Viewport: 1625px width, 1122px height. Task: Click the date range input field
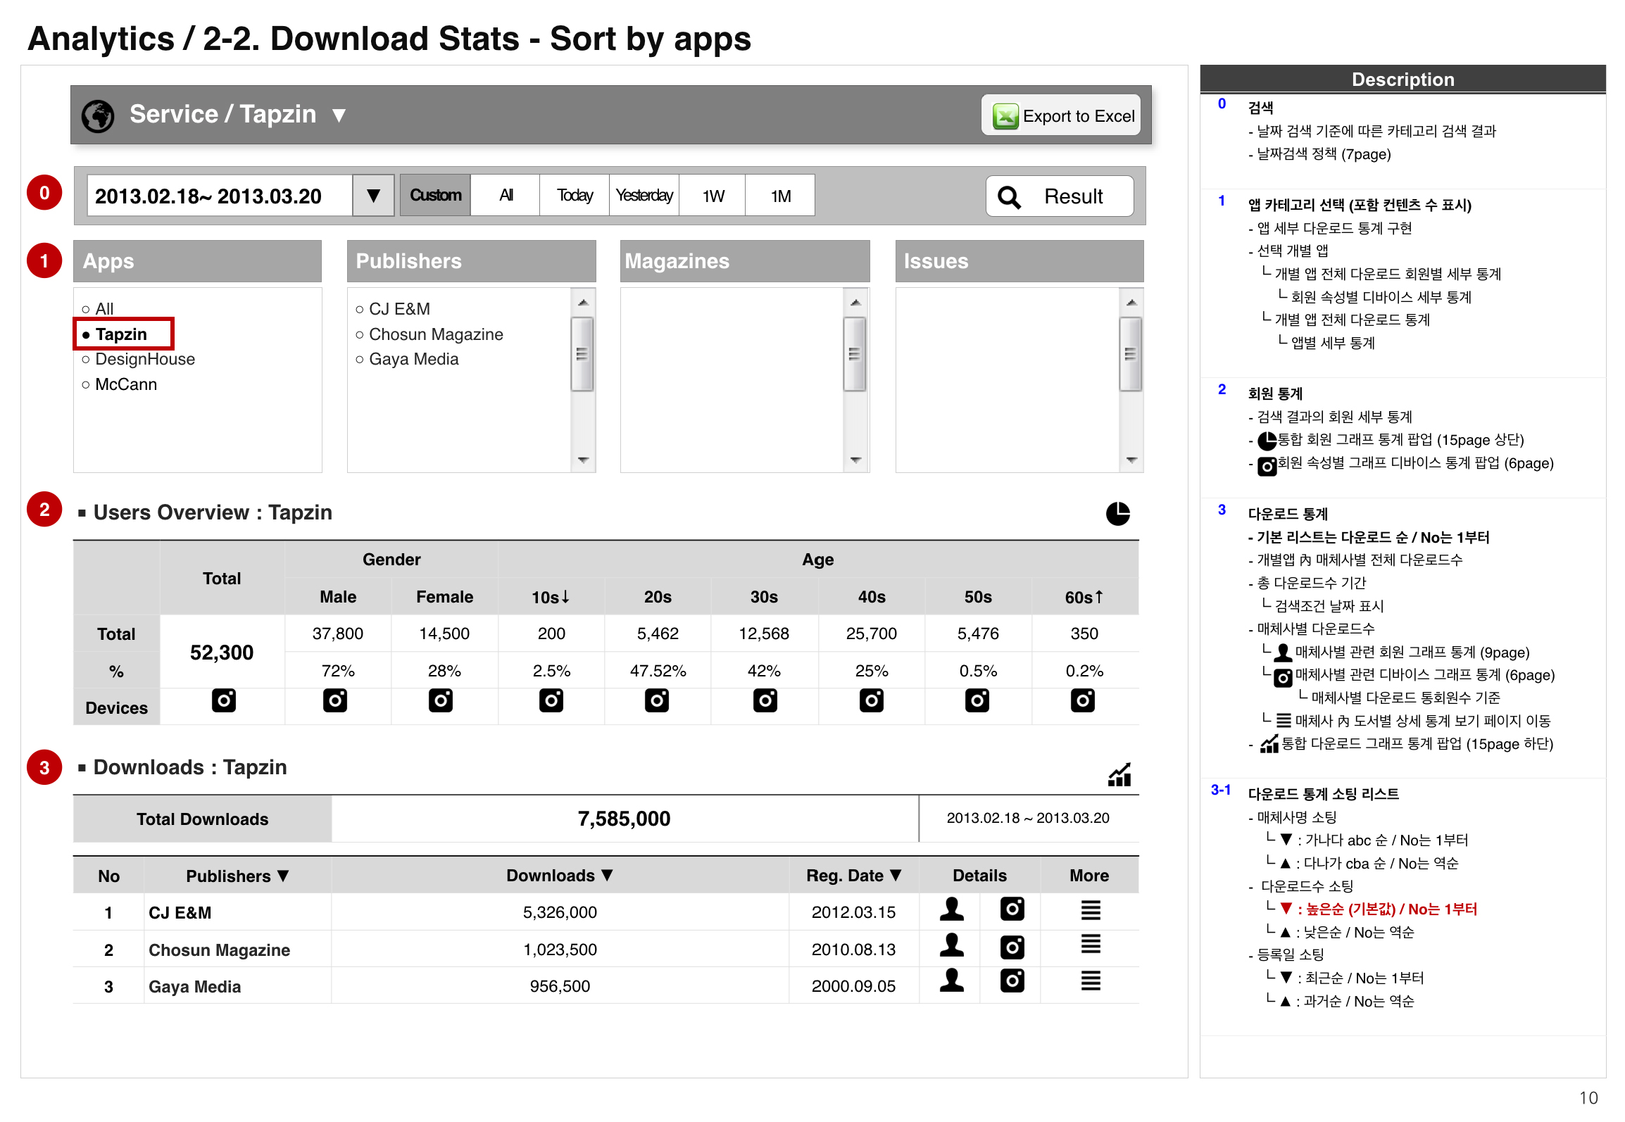220,196
